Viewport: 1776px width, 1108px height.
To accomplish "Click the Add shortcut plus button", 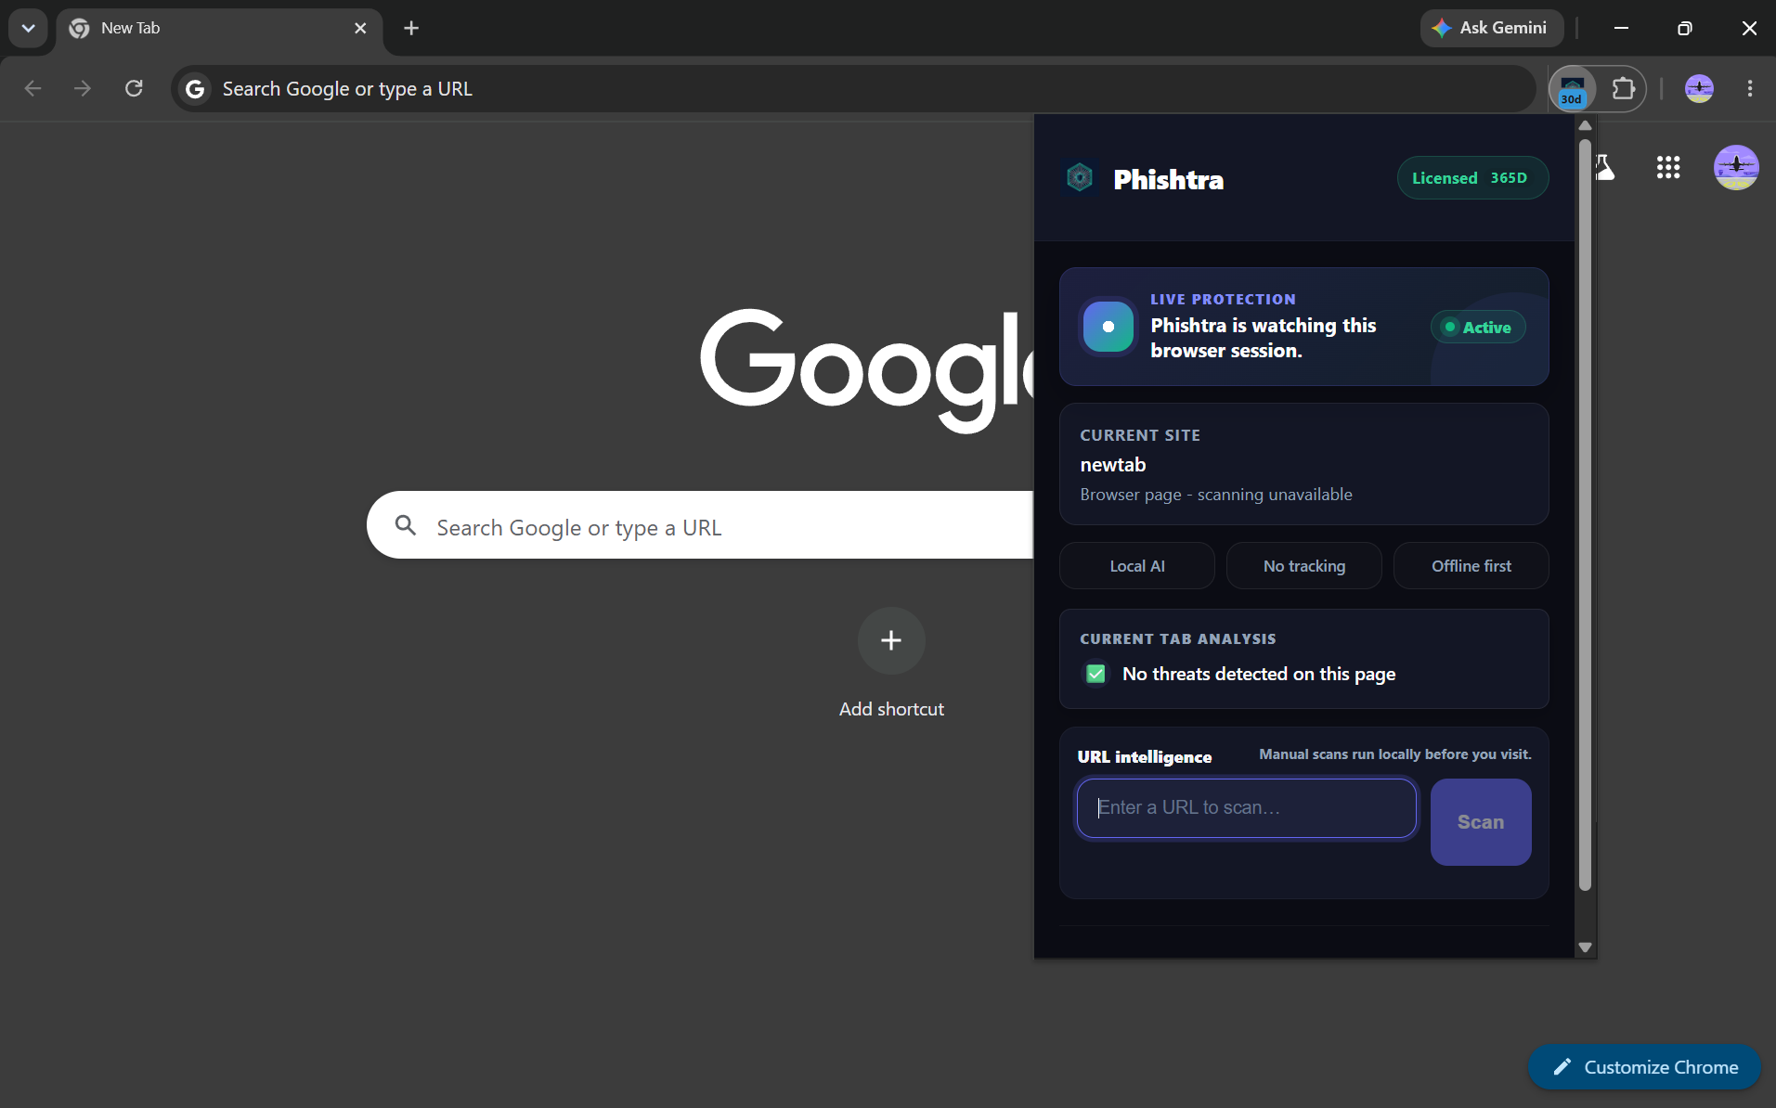I will click(891, 640).
